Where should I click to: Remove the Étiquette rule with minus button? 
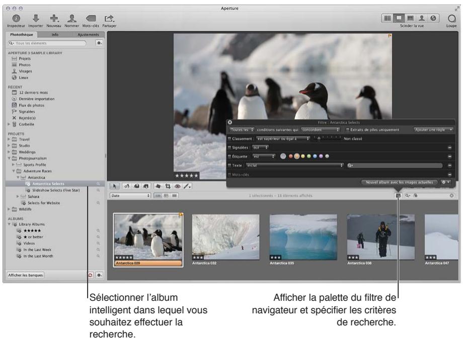[449, 156]
